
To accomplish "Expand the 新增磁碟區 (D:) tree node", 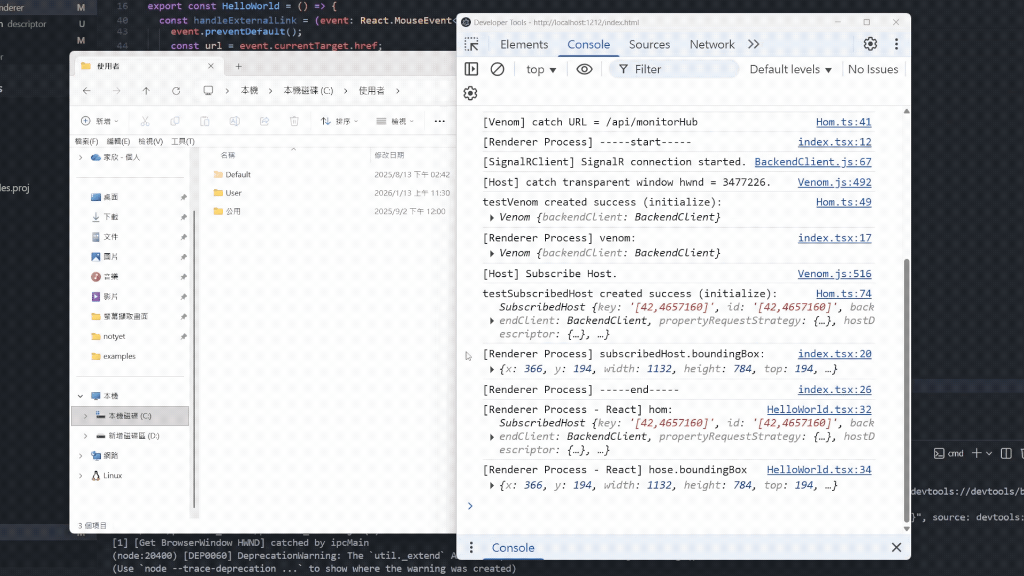I will 85,436.
